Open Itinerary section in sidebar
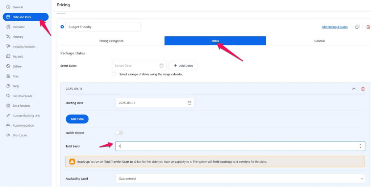Viewport: 371px width, 188px height. [x=18, y=37]
